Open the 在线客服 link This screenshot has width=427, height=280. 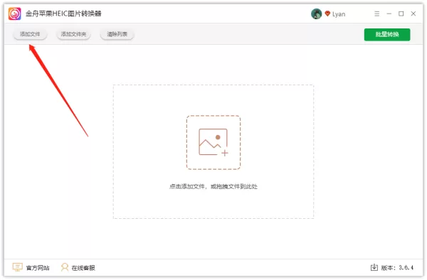(x=83, y=268)
